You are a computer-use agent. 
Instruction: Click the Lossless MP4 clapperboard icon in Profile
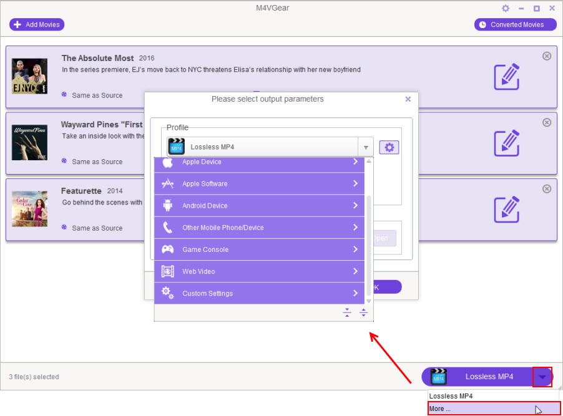click(176, 147)
